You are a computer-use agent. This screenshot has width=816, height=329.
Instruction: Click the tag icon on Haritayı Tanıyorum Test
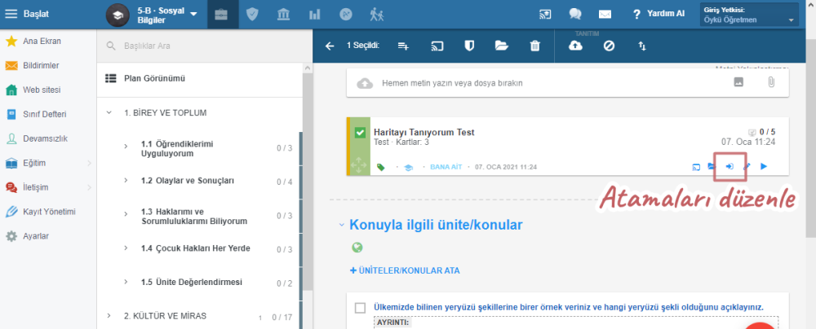coord(380,167)
